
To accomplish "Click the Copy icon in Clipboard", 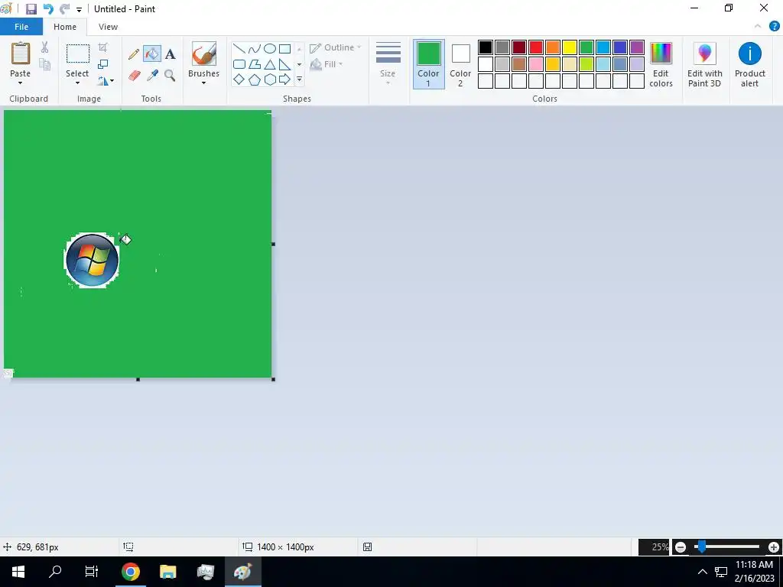I will [x=44, y=64].
